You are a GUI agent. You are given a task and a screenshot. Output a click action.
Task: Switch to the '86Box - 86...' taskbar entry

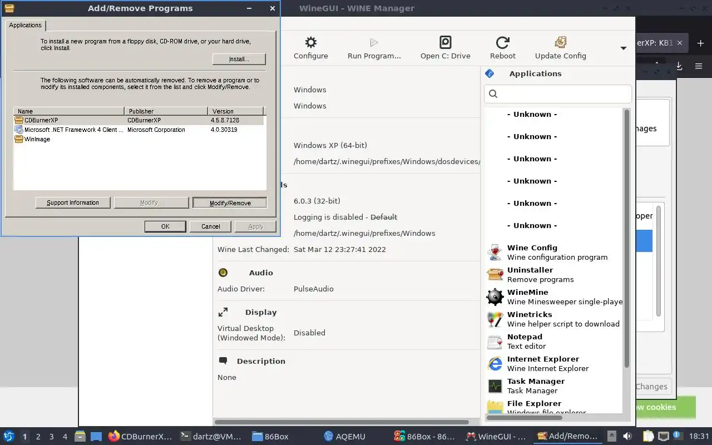(426, 437)
